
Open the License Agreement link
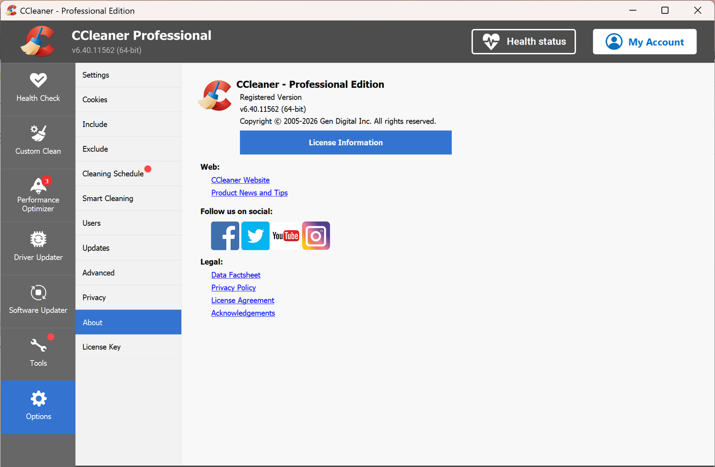coord(243,301)
